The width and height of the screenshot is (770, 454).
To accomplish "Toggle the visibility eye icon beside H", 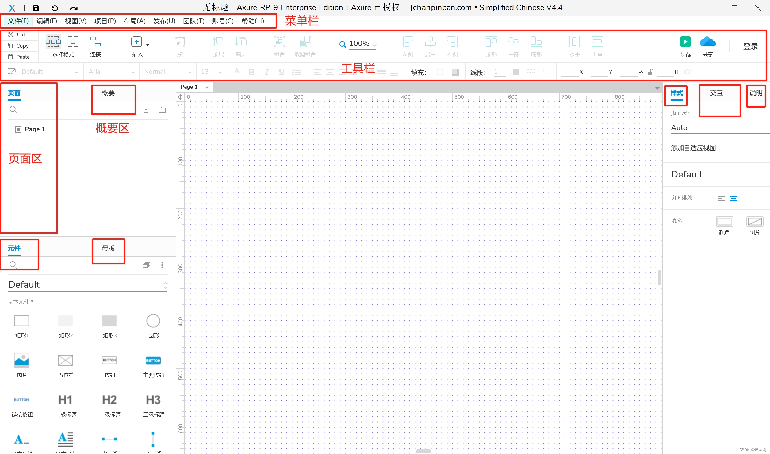I will [688, 72].
